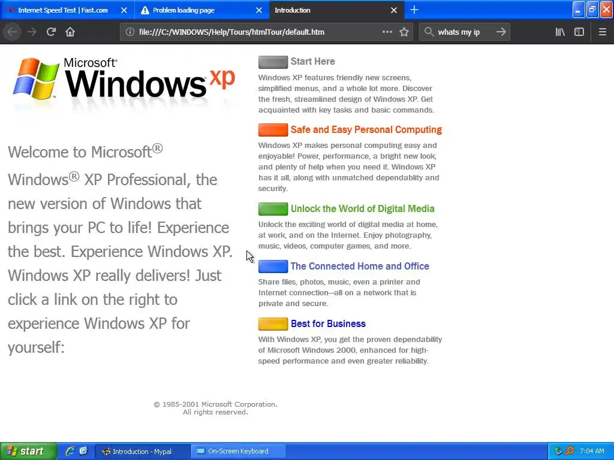Open the Windows Start menu
The width and height of the screenshot is (614, 460).
pyautogui.click(x=28, y=451)
